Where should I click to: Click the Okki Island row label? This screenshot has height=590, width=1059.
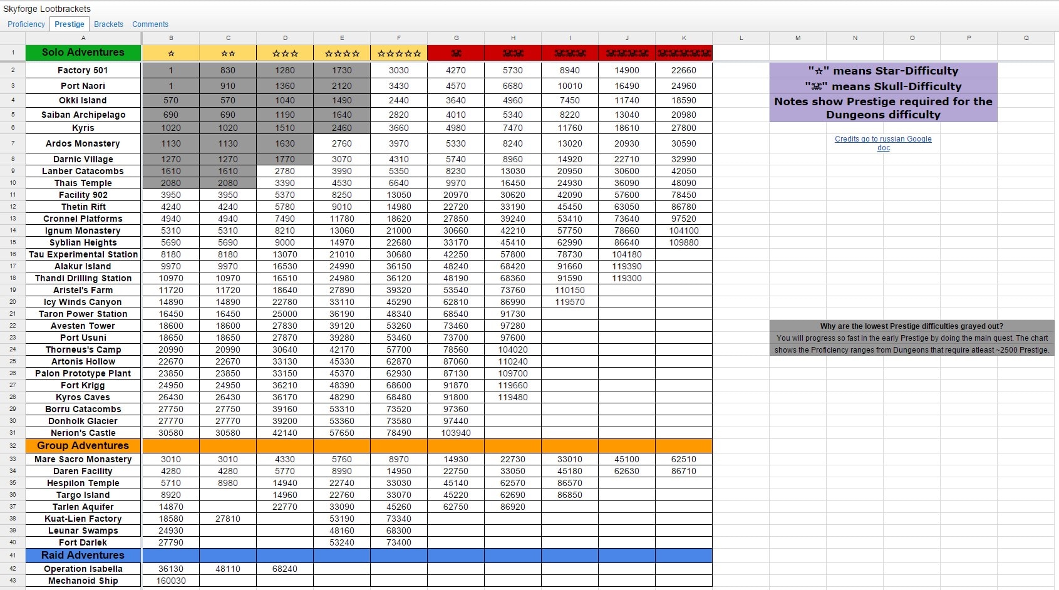pyautogui.click(x=83, y=100)
